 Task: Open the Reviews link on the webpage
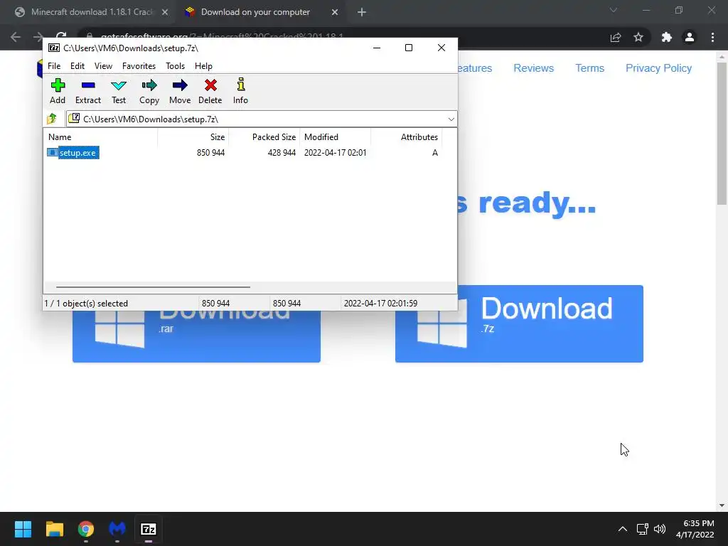pyautogui.click(x=533, y=68)
